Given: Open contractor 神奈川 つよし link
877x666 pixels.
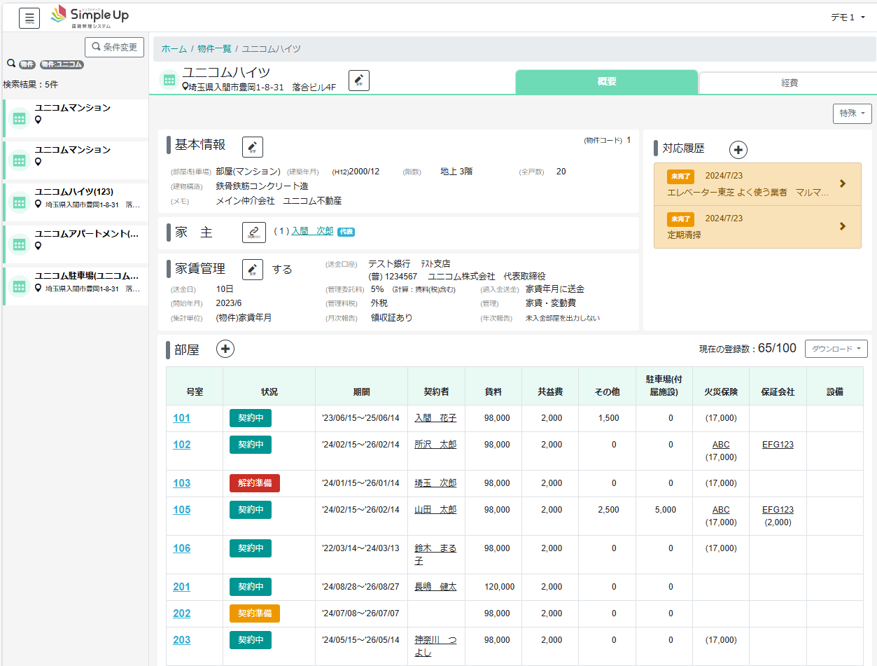Looking at the screenshot, I should point(435,646).
